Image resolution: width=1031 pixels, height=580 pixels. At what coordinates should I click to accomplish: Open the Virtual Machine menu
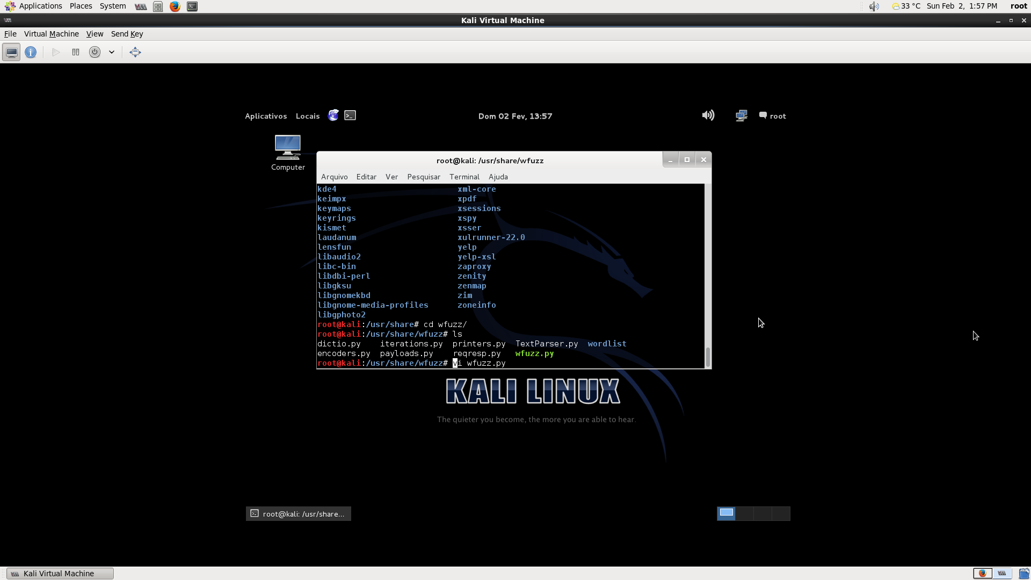52,34
